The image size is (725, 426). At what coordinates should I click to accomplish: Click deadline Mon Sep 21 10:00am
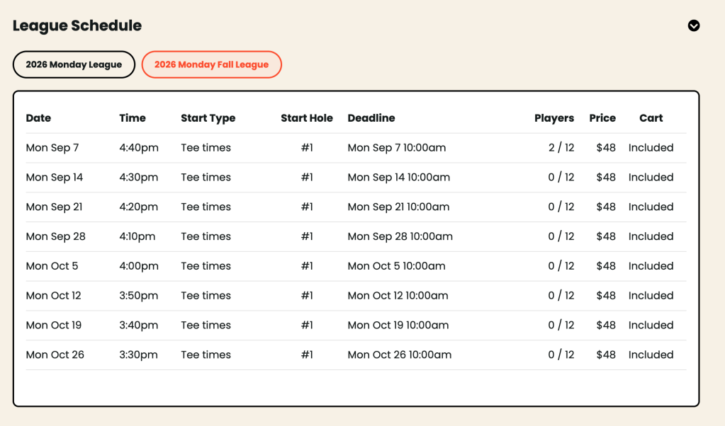click(398, 207)
